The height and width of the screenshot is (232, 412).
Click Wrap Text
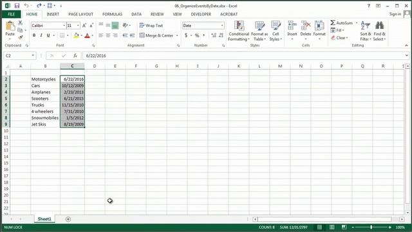(151, 26)
